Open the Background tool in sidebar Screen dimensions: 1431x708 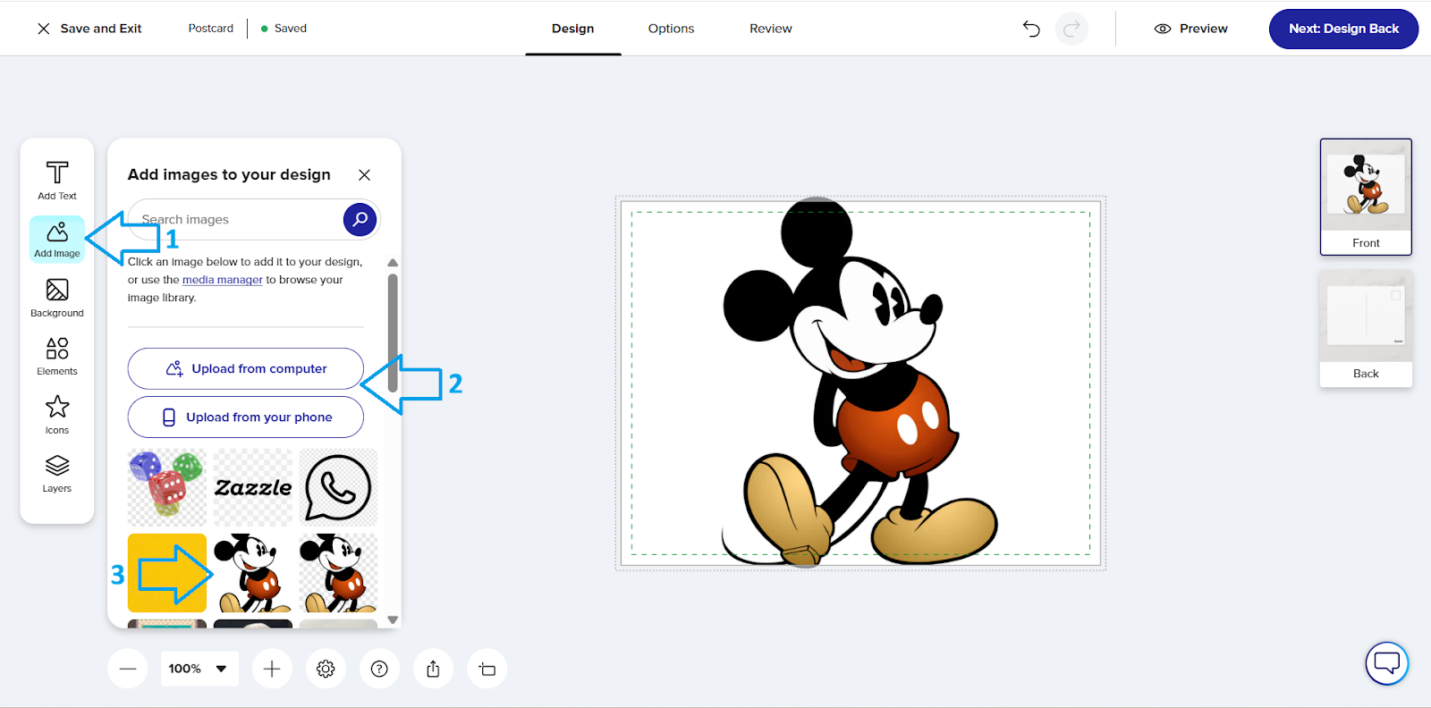coord(57,298)
